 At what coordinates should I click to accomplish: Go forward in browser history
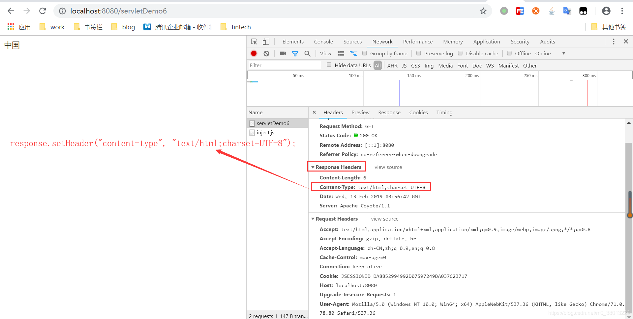[27, 11]
